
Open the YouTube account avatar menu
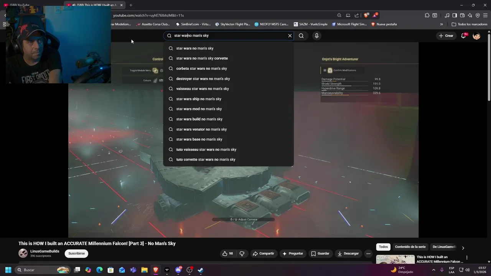tap(476, 36)
